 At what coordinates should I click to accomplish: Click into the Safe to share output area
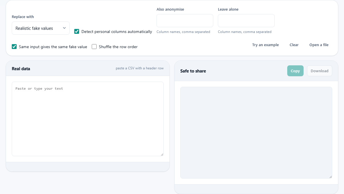[256, 133]
